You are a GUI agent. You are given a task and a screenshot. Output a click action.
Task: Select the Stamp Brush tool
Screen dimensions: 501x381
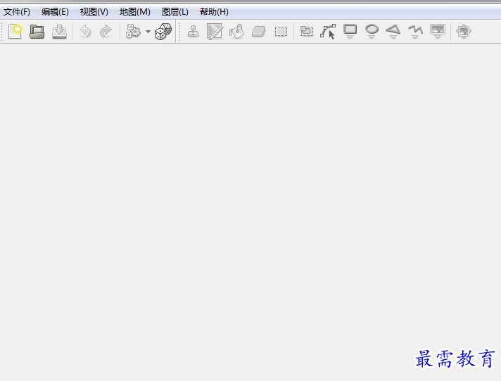pyautogui.click(x=193, y=32)
